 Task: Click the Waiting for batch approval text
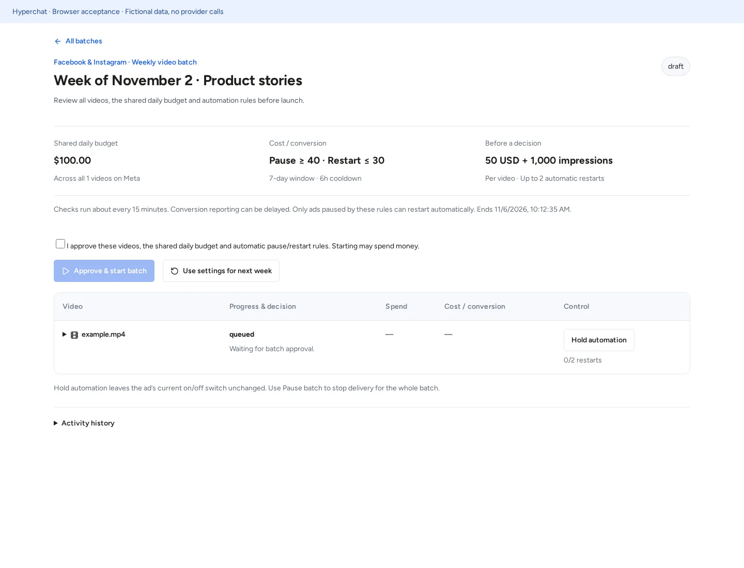pyautogui.click(x=272, y=349)
